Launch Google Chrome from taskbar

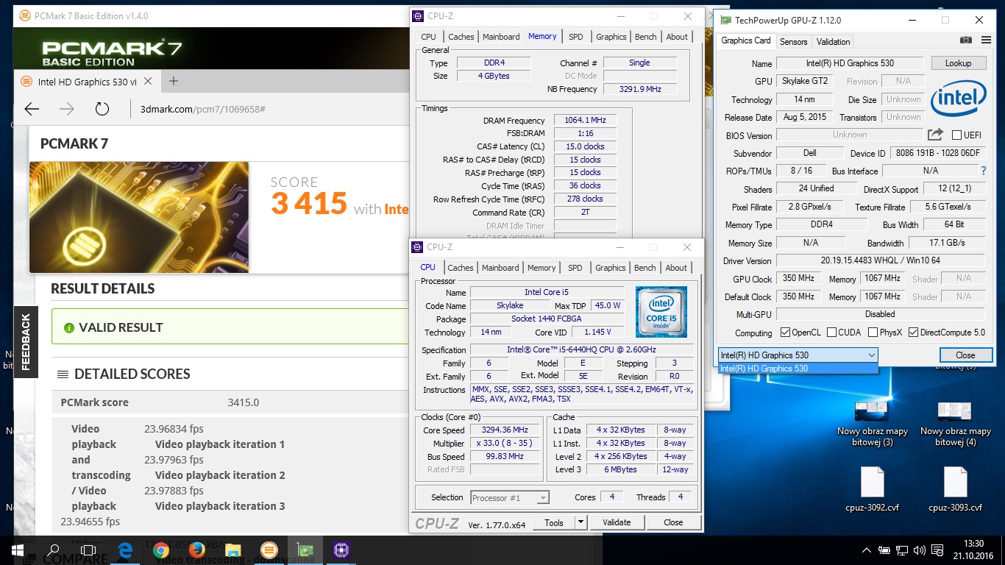click(160, 550)
